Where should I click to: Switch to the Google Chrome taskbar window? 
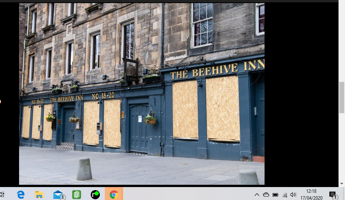114,194
